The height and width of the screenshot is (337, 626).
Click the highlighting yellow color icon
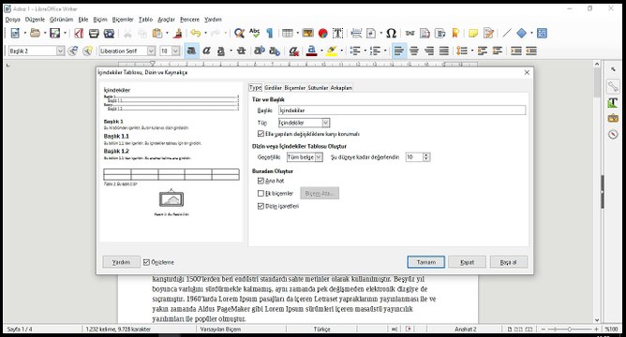[332, 51]
